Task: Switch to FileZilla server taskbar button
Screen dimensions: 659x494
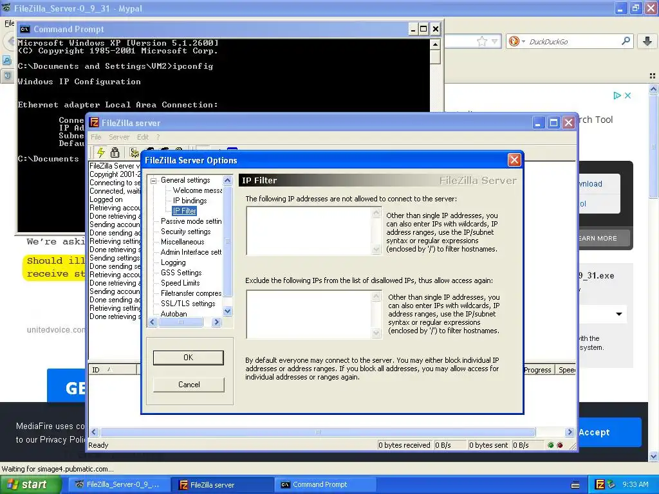Action: (x=223, y=485)
